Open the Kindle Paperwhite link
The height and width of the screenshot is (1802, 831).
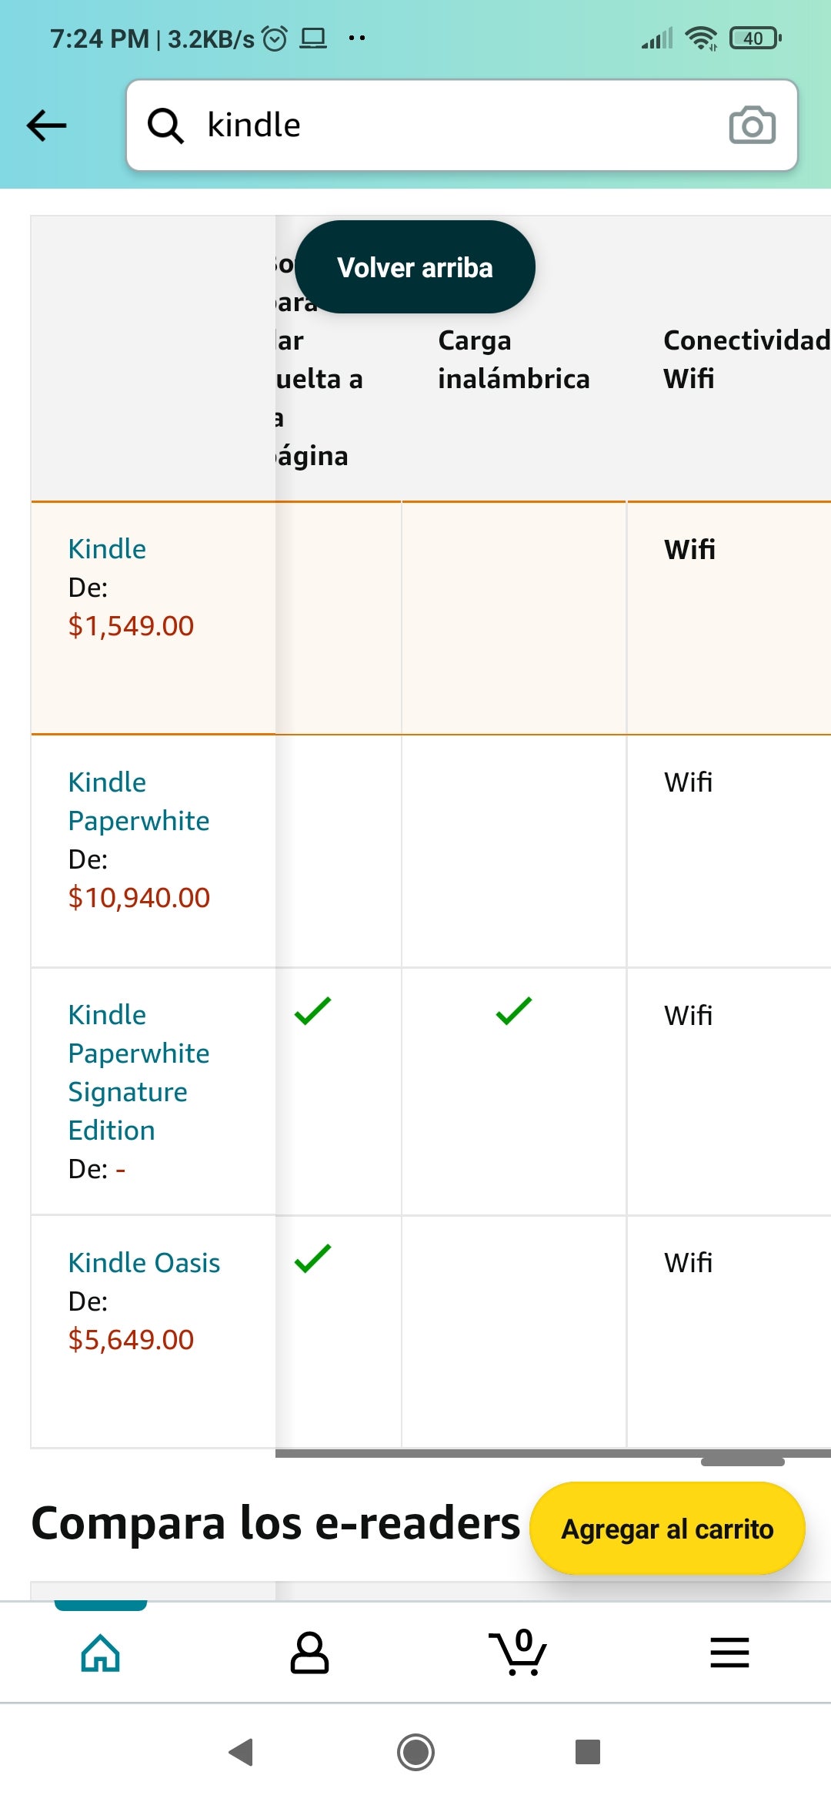[x=138, y=801]
